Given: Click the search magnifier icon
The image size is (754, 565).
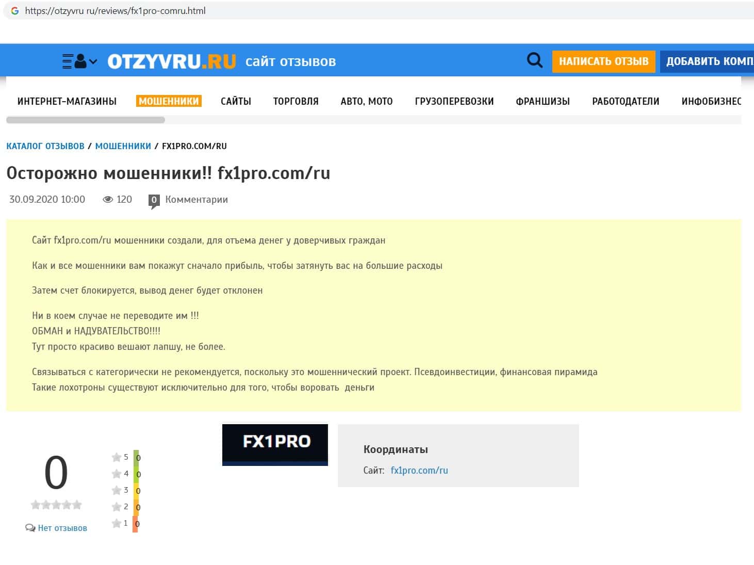Looking at the screenshot, I should [535, 61].
